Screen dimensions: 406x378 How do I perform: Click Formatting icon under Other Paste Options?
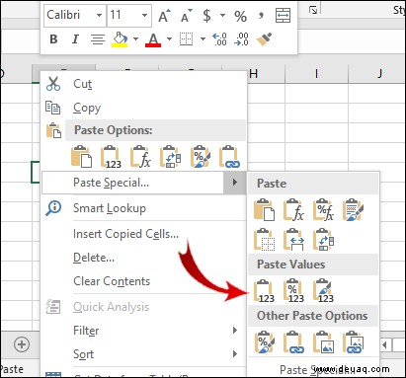coord(264,342)
